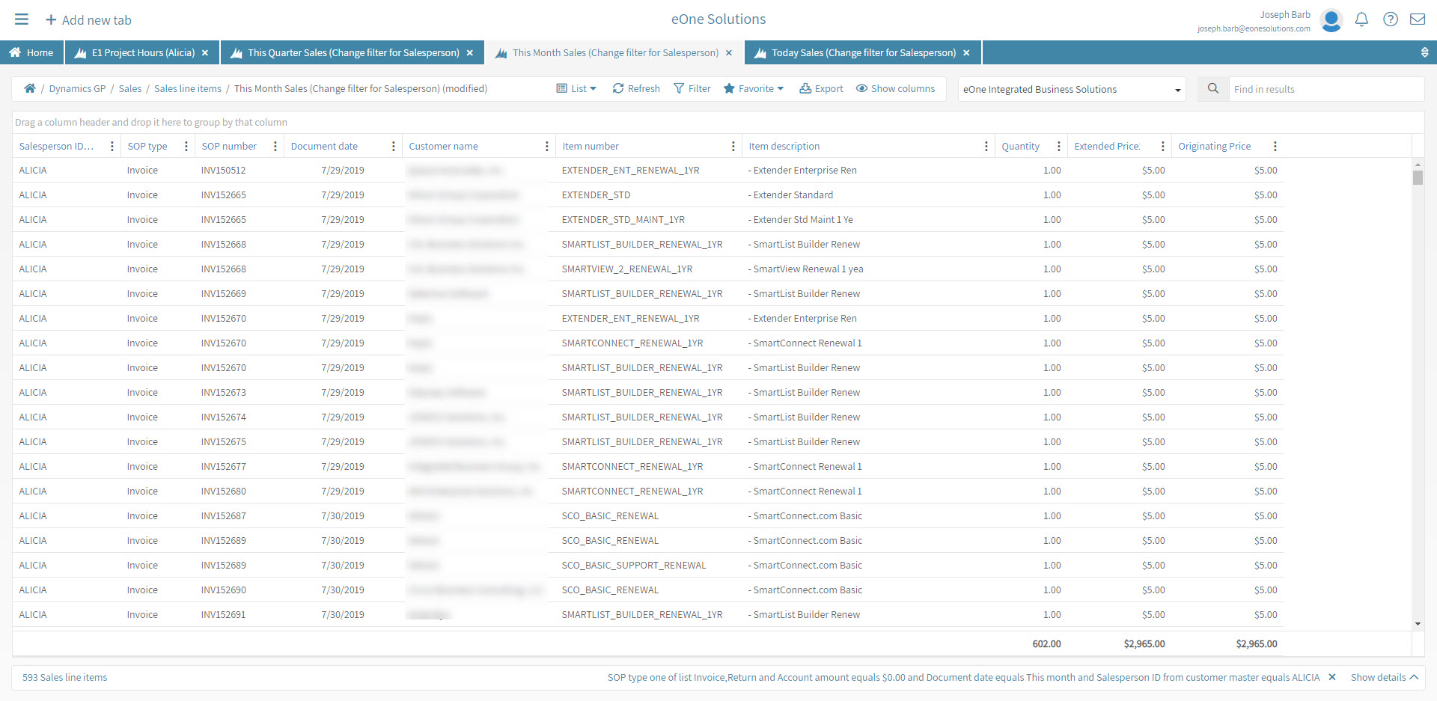1437x701 pixels.
Task: Select cell SMARTVIEW_2_RENEWAL_1YR
Action: 626,269
